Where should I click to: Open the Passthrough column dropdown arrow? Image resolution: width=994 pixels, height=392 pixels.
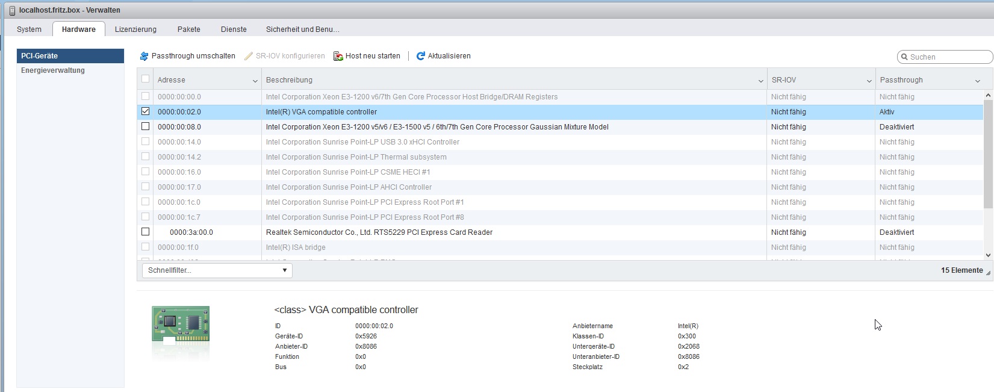(x=977, y=81)
